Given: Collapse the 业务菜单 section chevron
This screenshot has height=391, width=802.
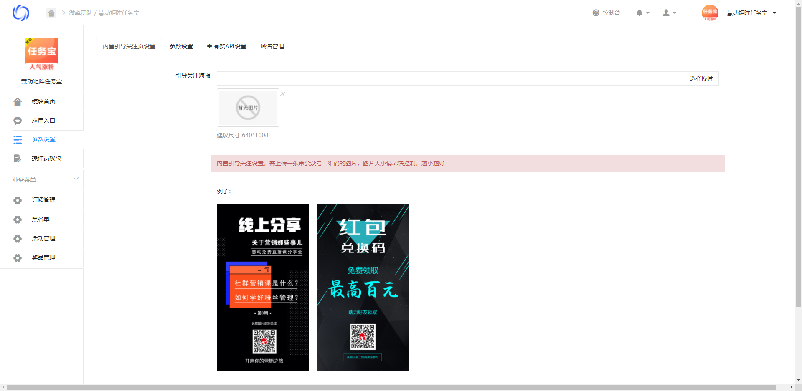Looking at the screenshot, I should [x=76, y=179].
